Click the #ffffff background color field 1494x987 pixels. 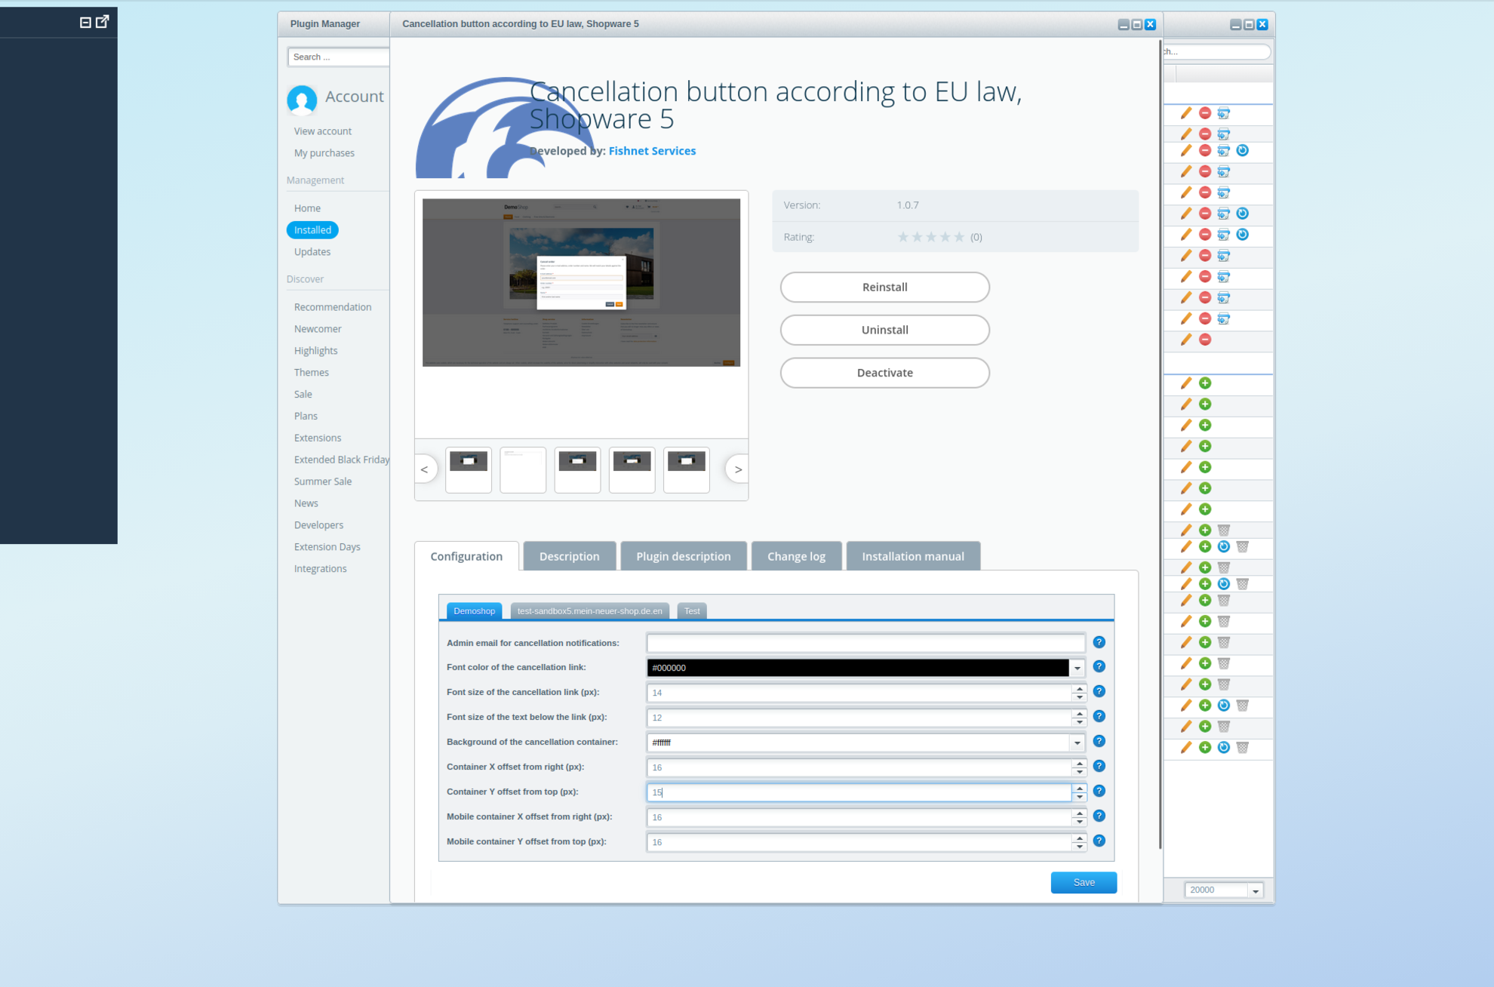pyautogui.click(x=858, y=743)
